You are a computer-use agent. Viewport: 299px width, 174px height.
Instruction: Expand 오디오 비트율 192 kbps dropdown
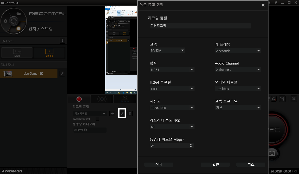coord(238,89)
